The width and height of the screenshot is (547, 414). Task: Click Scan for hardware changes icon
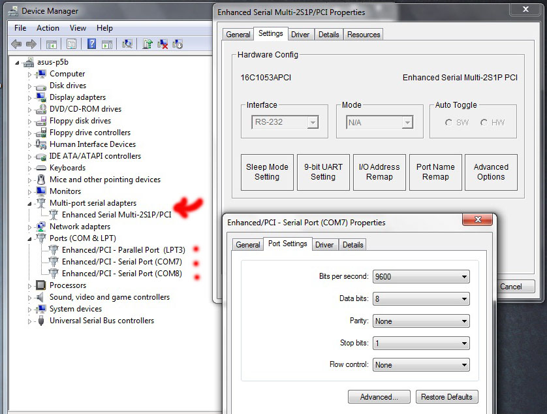point(128,44)
